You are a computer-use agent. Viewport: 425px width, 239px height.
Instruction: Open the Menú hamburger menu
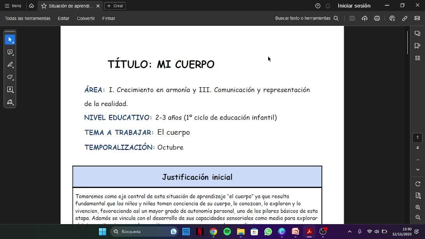(13, 6)
